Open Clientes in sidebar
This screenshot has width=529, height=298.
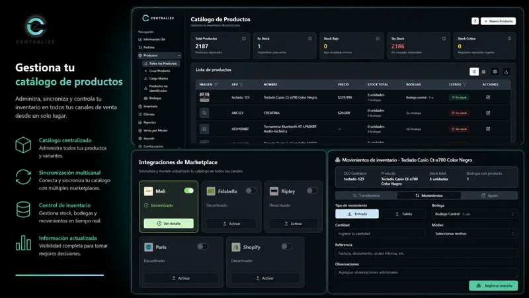tap(147, 115)
